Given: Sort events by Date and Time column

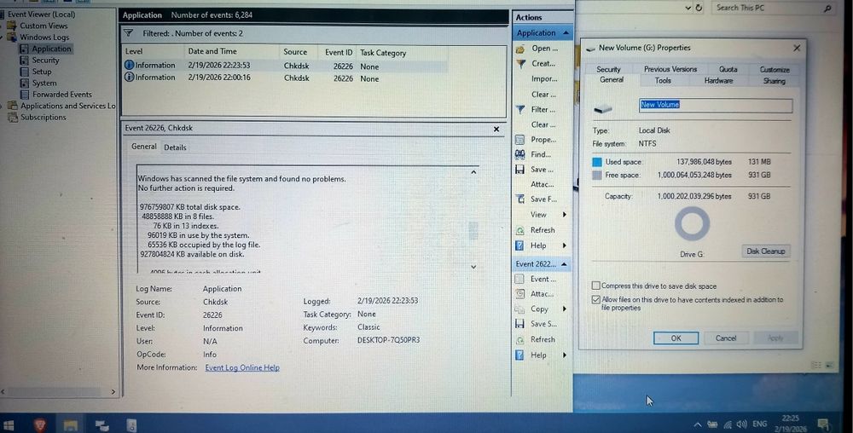Looking at the screenshot, I should [x=212, y=52].
